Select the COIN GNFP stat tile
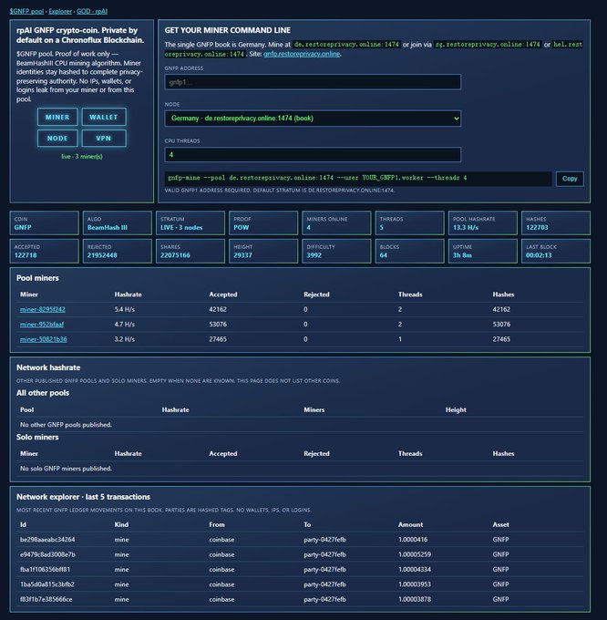 [x=45, y=223]
